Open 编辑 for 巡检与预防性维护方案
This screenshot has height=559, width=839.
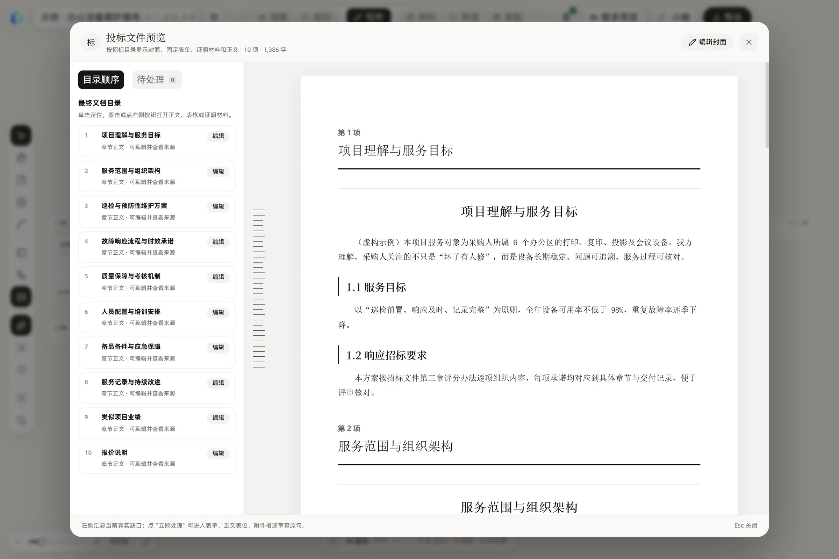pos(218,206)
